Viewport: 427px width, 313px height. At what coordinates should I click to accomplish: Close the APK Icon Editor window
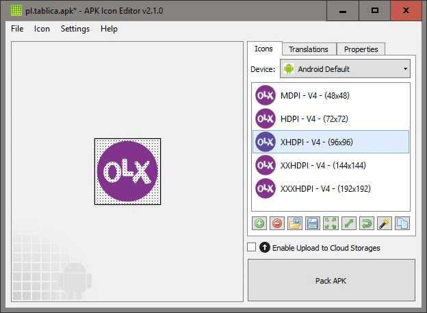[406, 11]
